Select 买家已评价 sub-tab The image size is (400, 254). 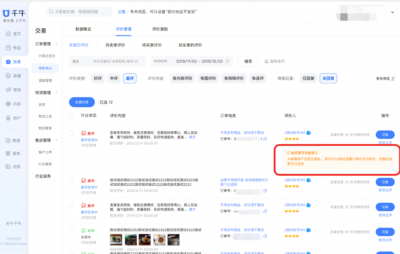point(79,45)
